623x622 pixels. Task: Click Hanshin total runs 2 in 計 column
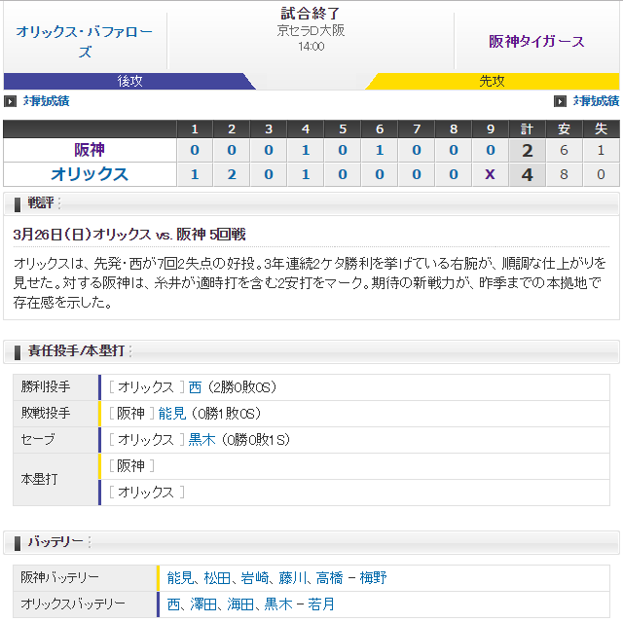tap(528, 151)
